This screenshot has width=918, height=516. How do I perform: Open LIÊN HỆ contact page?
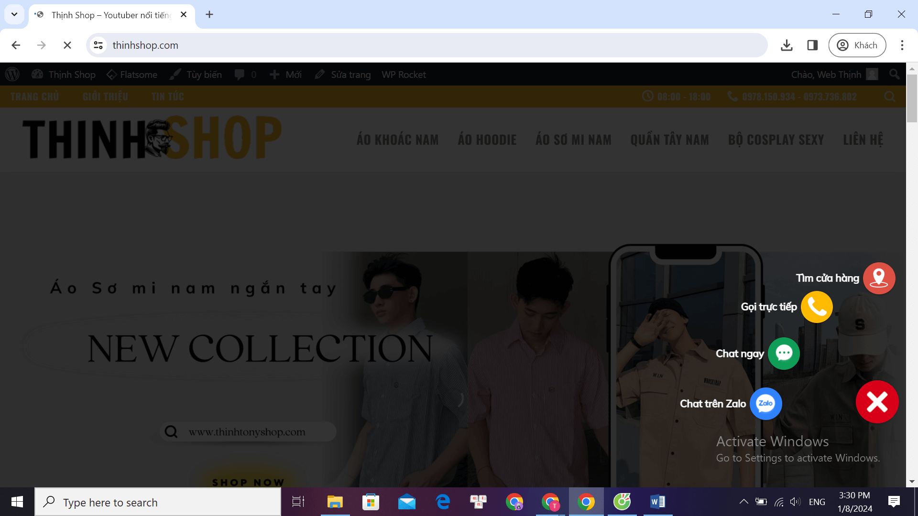(x=863, y=140)
